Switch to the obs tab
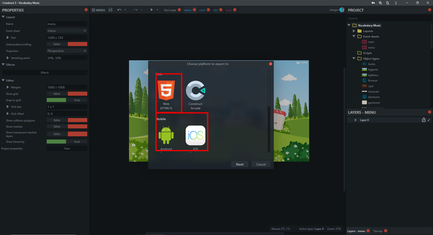The height and width of the screenshot is (235, 433). coord(216,10)
